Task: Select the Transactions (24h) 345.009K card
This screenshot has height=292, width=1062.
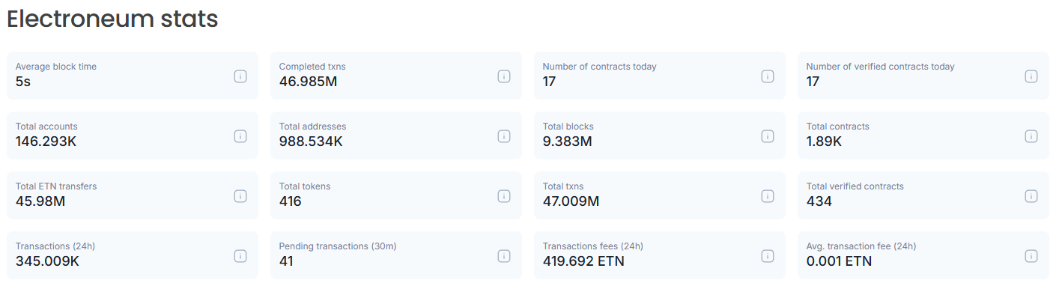Action: (x=133, y=256)
